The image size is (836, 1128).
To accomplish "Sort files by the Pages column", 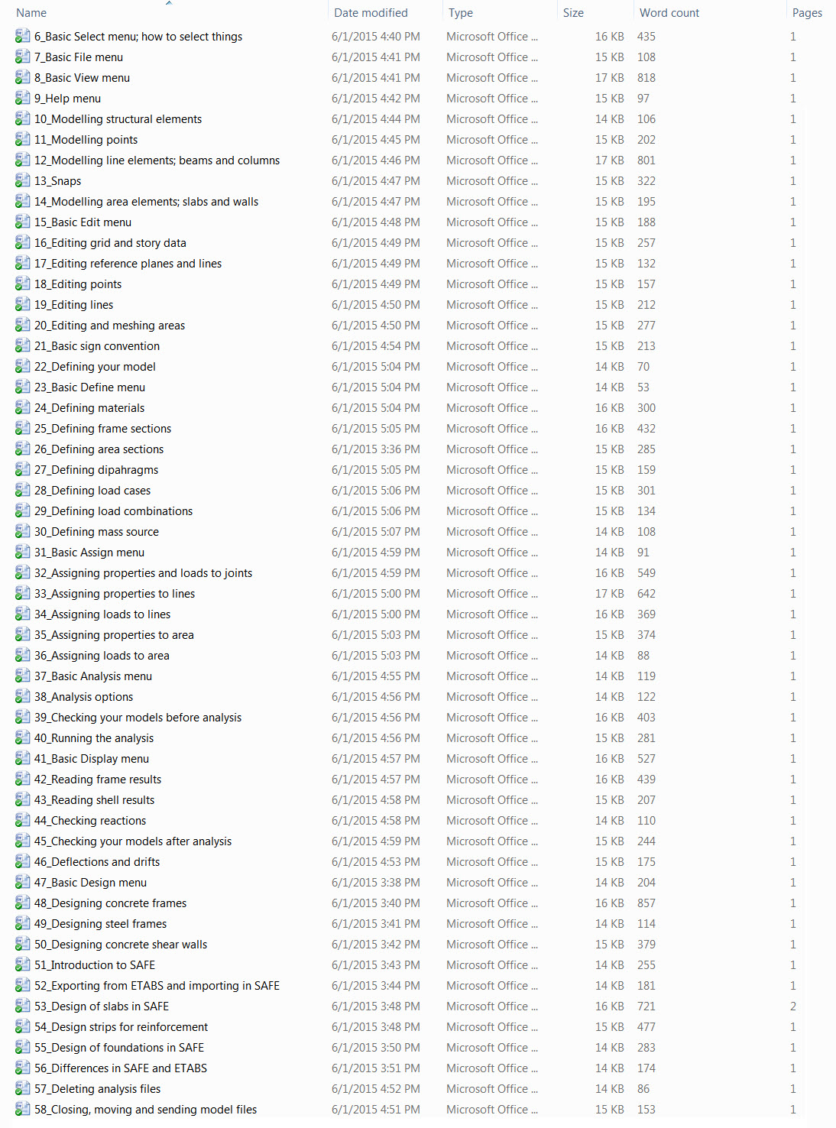I will 807,13.
